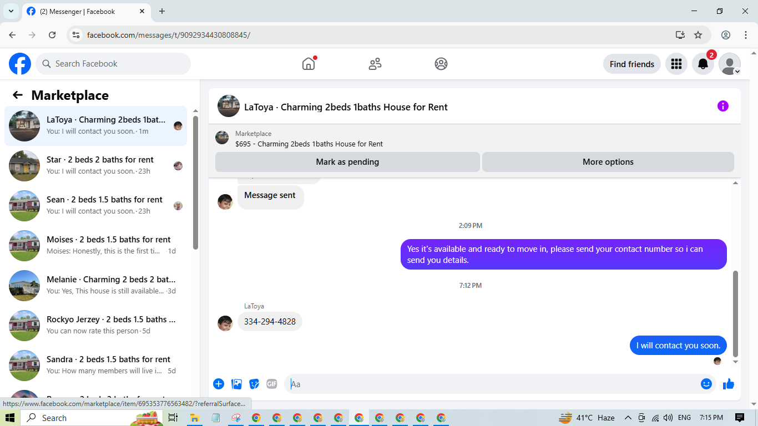
Task: Choose a GIF with the GIF icon
Action: click(271, 384)
